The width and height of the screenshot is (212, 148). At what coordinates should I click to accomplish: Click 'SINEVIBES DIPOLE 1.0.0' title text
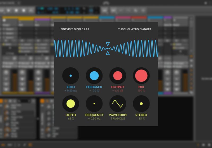click(x=75, y=29)
